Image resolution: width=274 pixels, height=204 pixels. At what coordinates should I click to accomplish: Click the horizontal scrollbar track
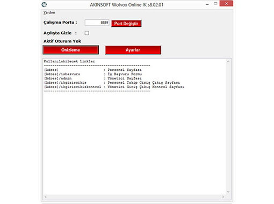[x=134, y=197]
